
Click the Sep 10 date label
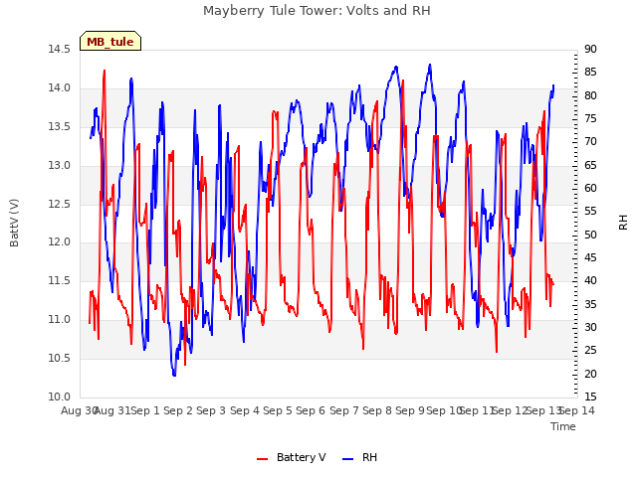point(445,410)
